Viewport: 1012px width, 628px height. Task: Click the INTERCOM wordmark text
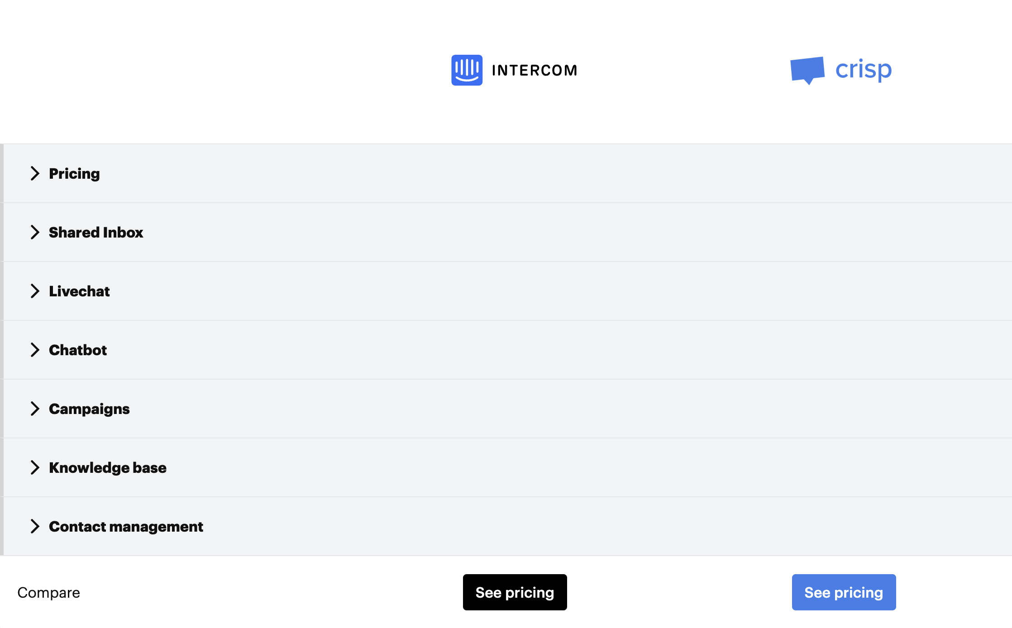535,71
